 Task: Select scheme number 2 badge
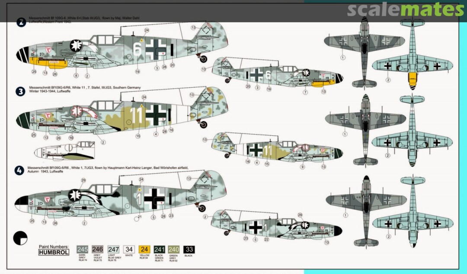[20, 22]
